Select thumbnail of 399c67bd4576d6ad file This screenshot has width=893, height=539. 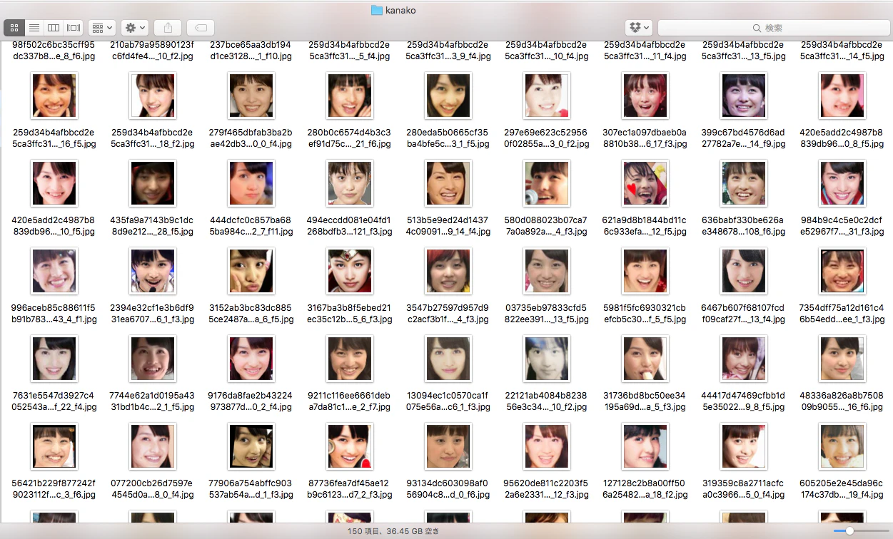[744, 96]
